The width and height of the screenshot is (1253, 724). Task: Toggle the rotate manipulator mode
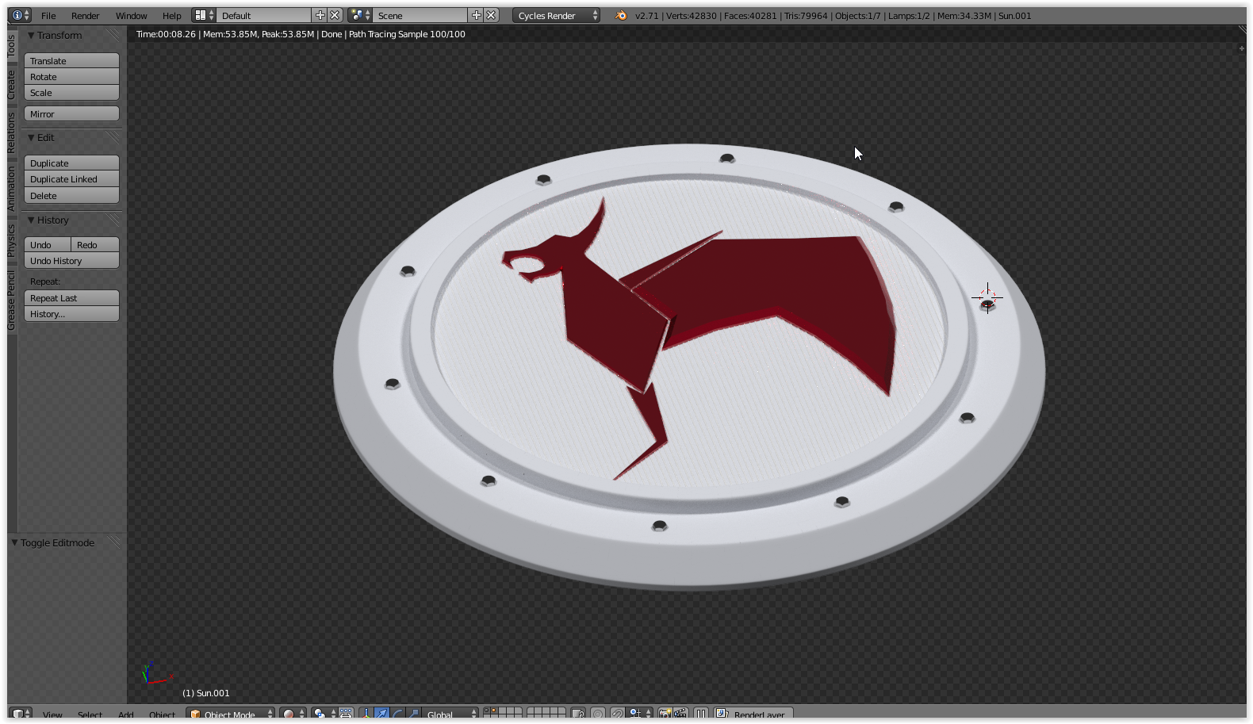397,714
